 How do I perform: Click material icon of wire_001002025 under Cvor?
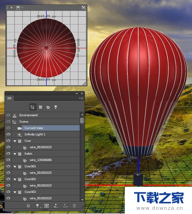(25, 147)
